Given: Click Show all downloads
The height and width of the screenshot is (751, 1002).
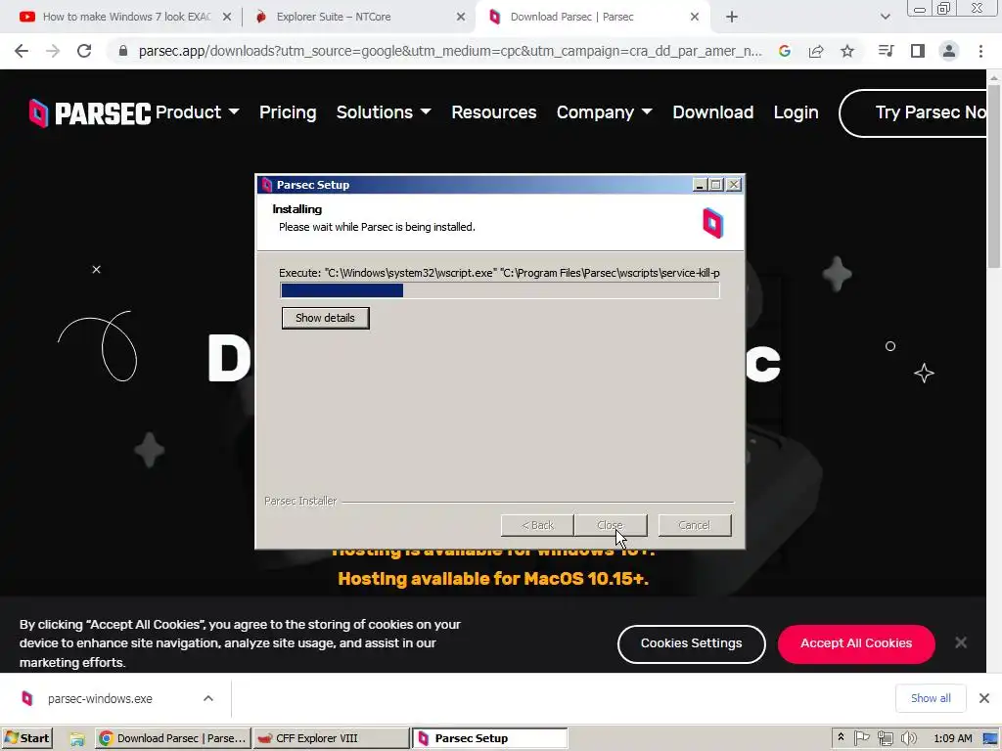Looking at the screenshot, I should click(931, 698).
